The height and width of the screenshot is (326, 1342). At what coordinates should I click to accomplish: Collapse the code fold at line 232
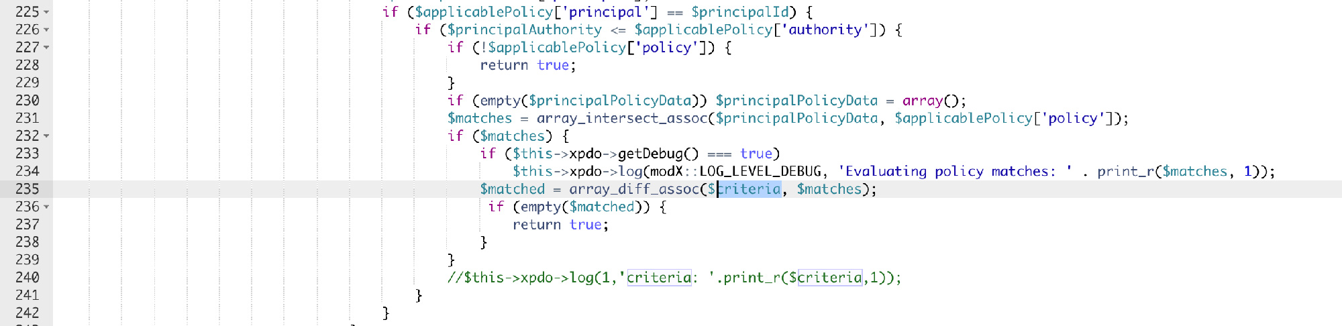coord(46,136)
